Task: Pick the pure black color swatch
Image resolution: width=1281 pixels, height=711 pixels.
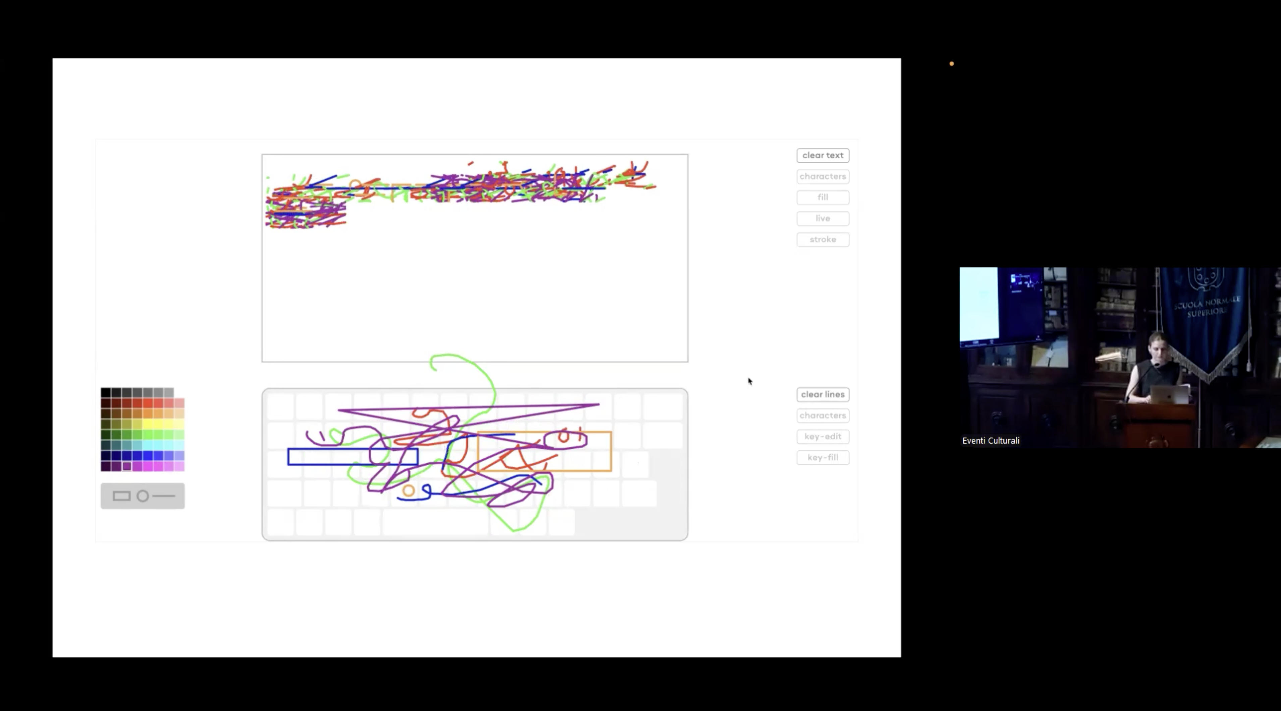Action: click(x=105, y=392)
